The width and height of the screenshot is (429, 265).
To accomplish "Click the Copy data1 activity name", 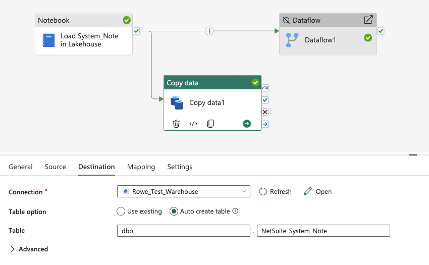I will click(207, 102).
